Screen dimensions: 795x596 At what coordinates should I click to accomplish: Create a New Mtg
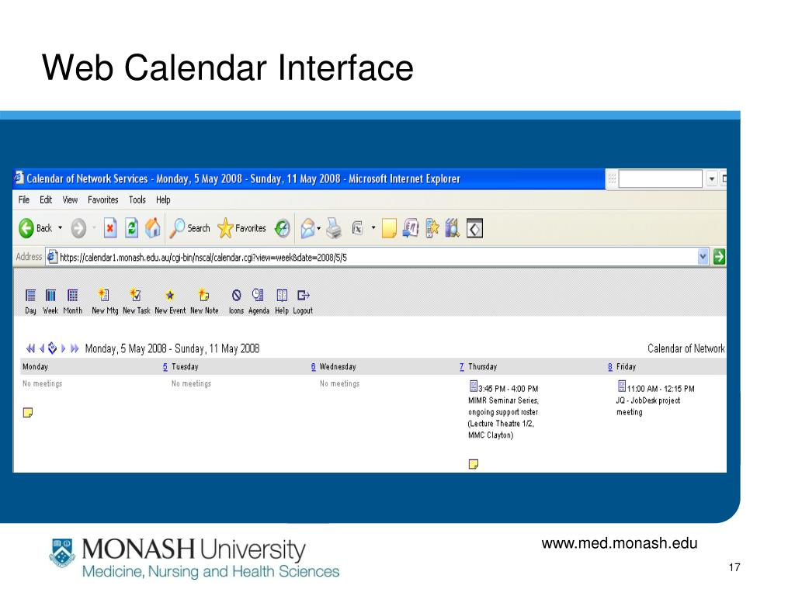click(x=105, y=302)
